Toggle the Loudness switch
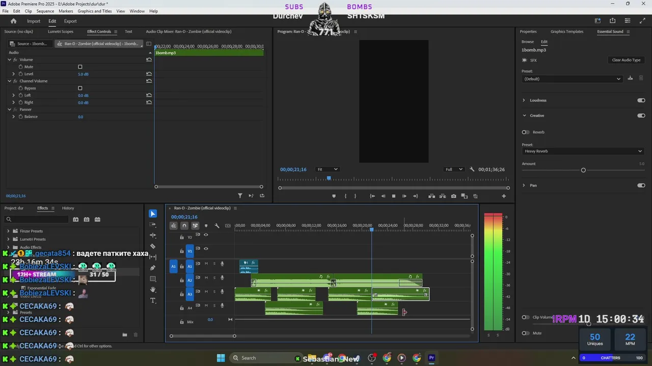Viewport: 652px width, 366px height. (x=641, y=100)
